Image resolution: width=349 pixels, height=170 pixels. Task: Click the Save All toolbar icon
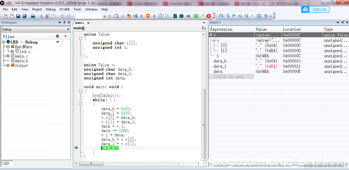[25, 16]
